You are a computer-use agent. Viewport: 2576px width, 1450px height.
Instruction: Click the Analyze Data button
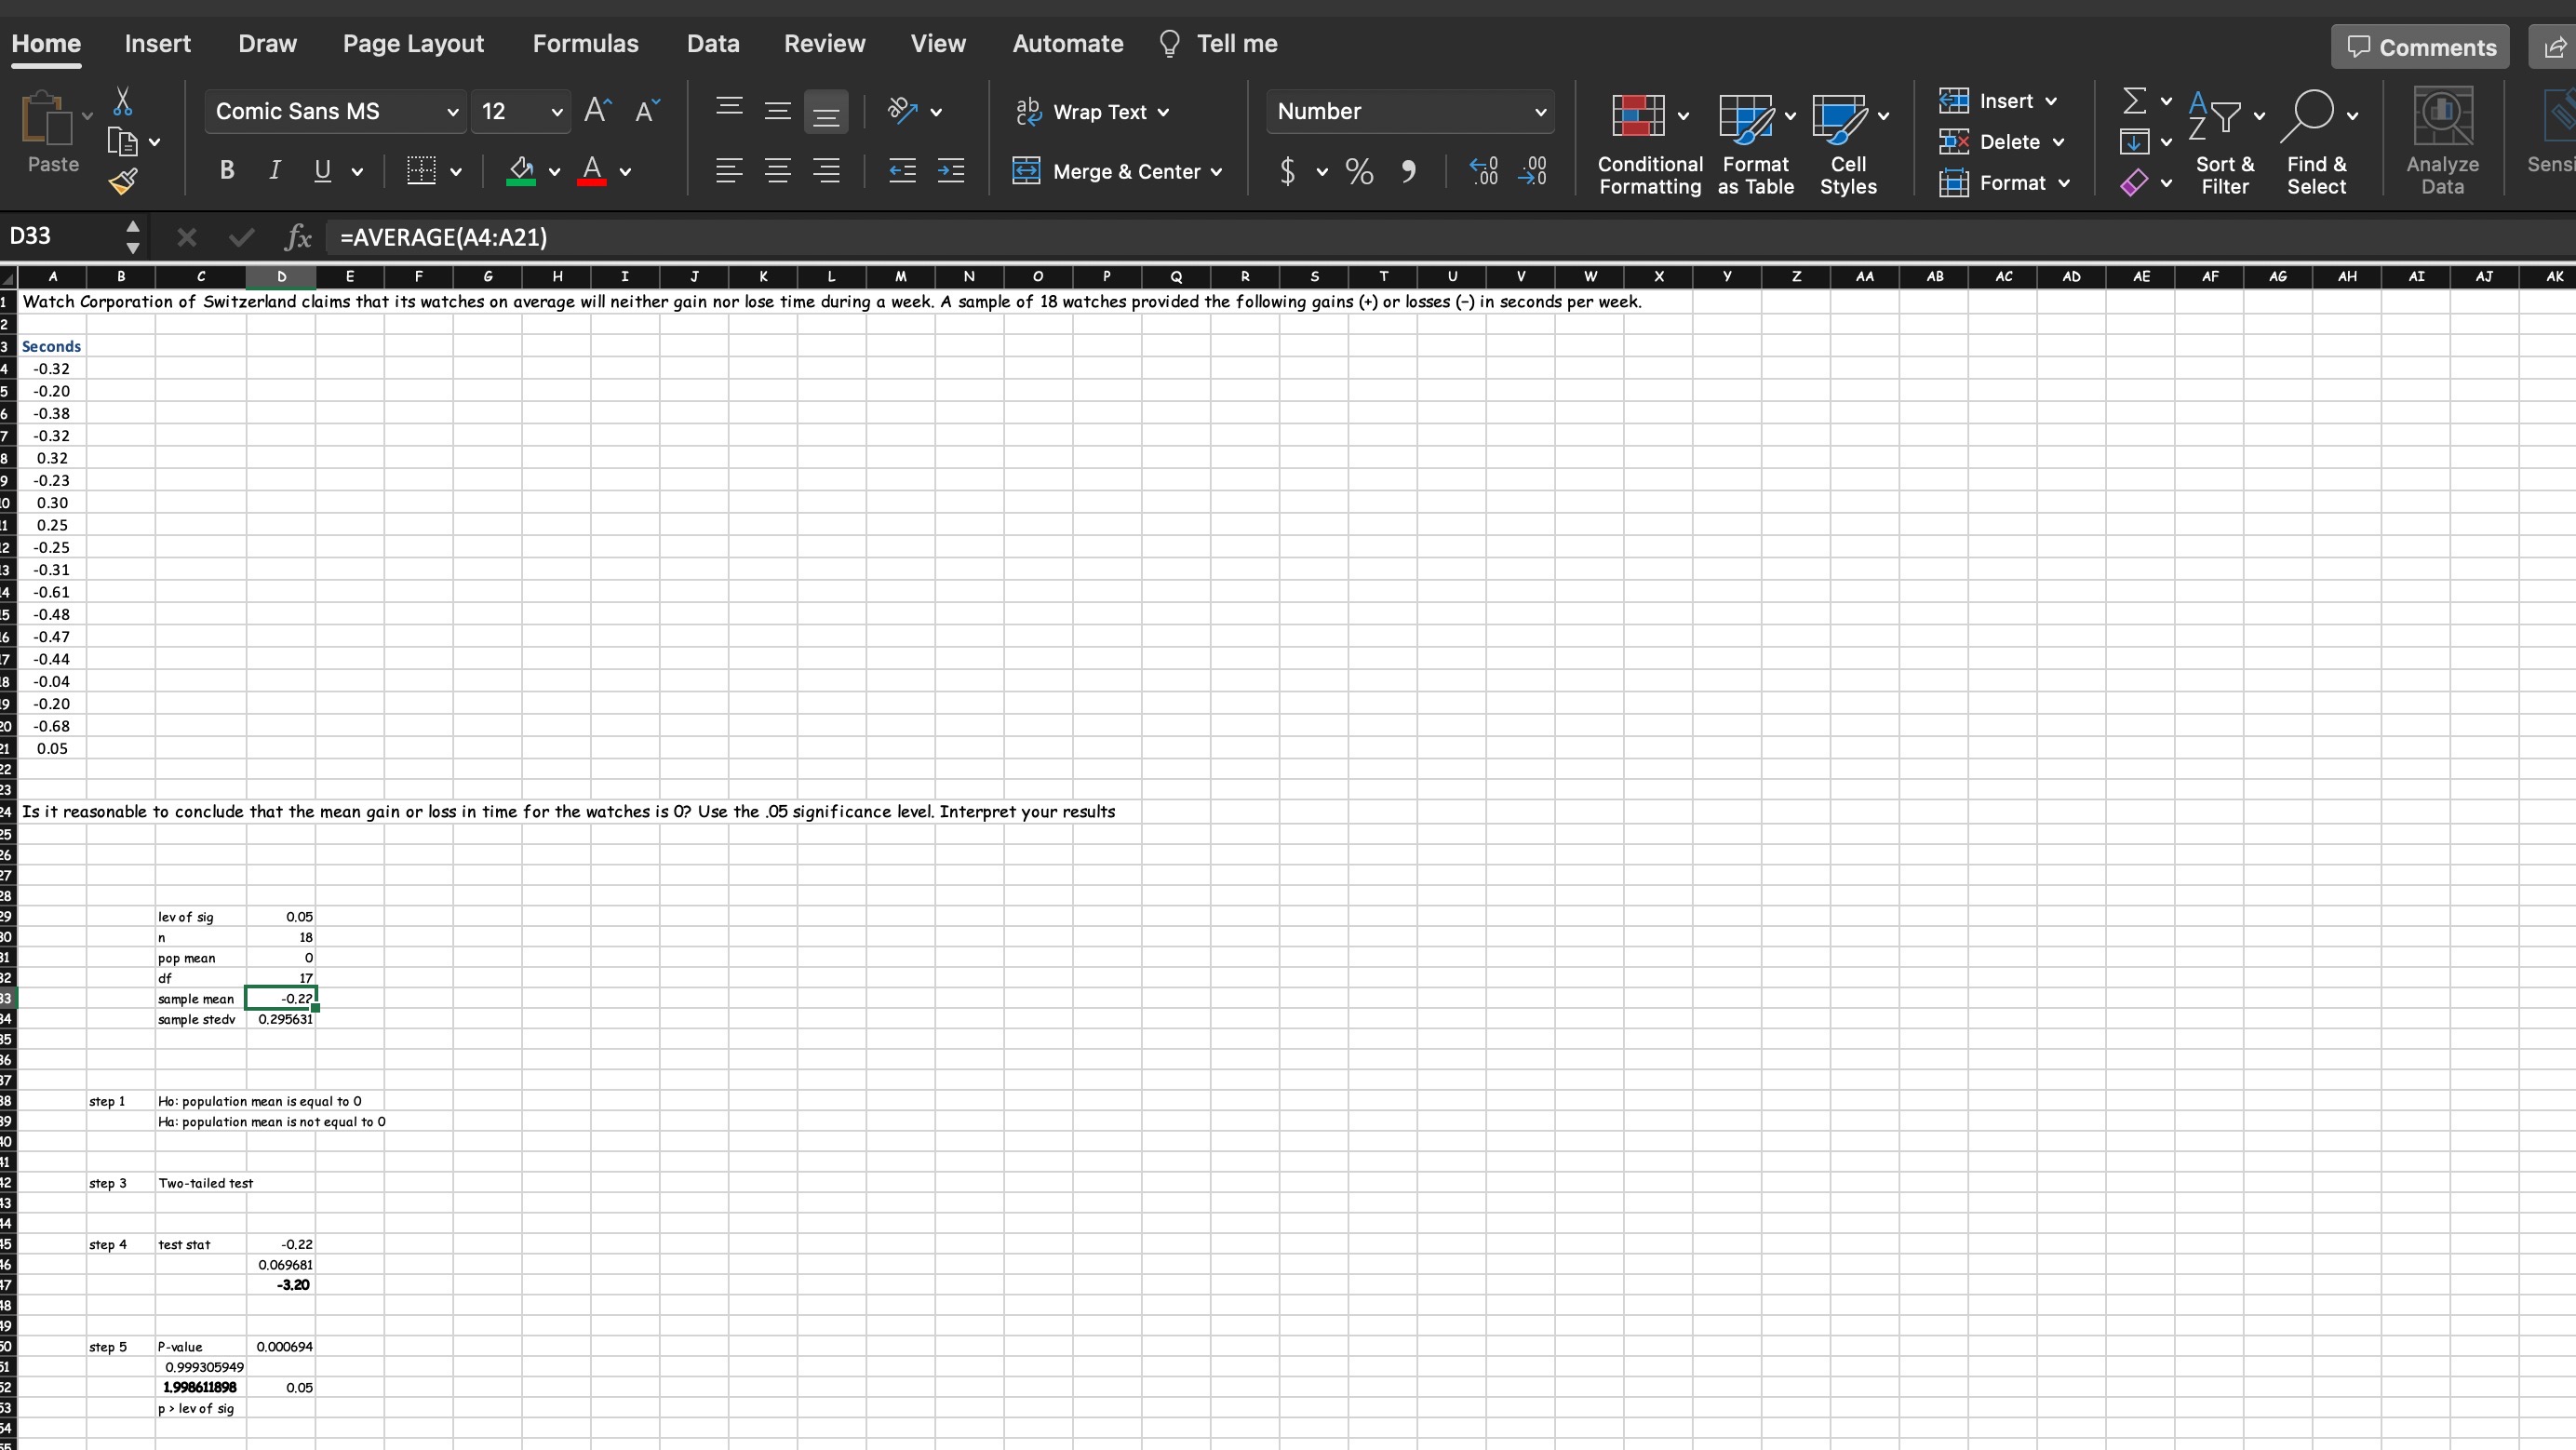pos(2442,142)
